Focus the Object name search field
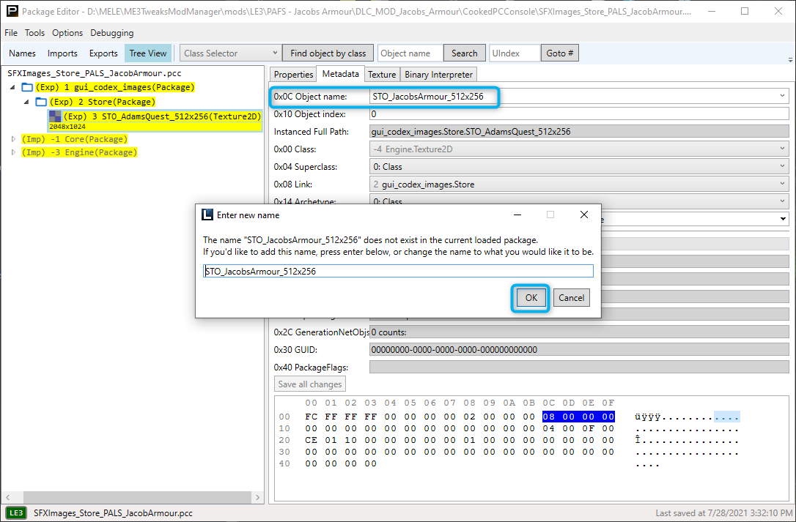796x522 pixels. click(x=410, y=53)
